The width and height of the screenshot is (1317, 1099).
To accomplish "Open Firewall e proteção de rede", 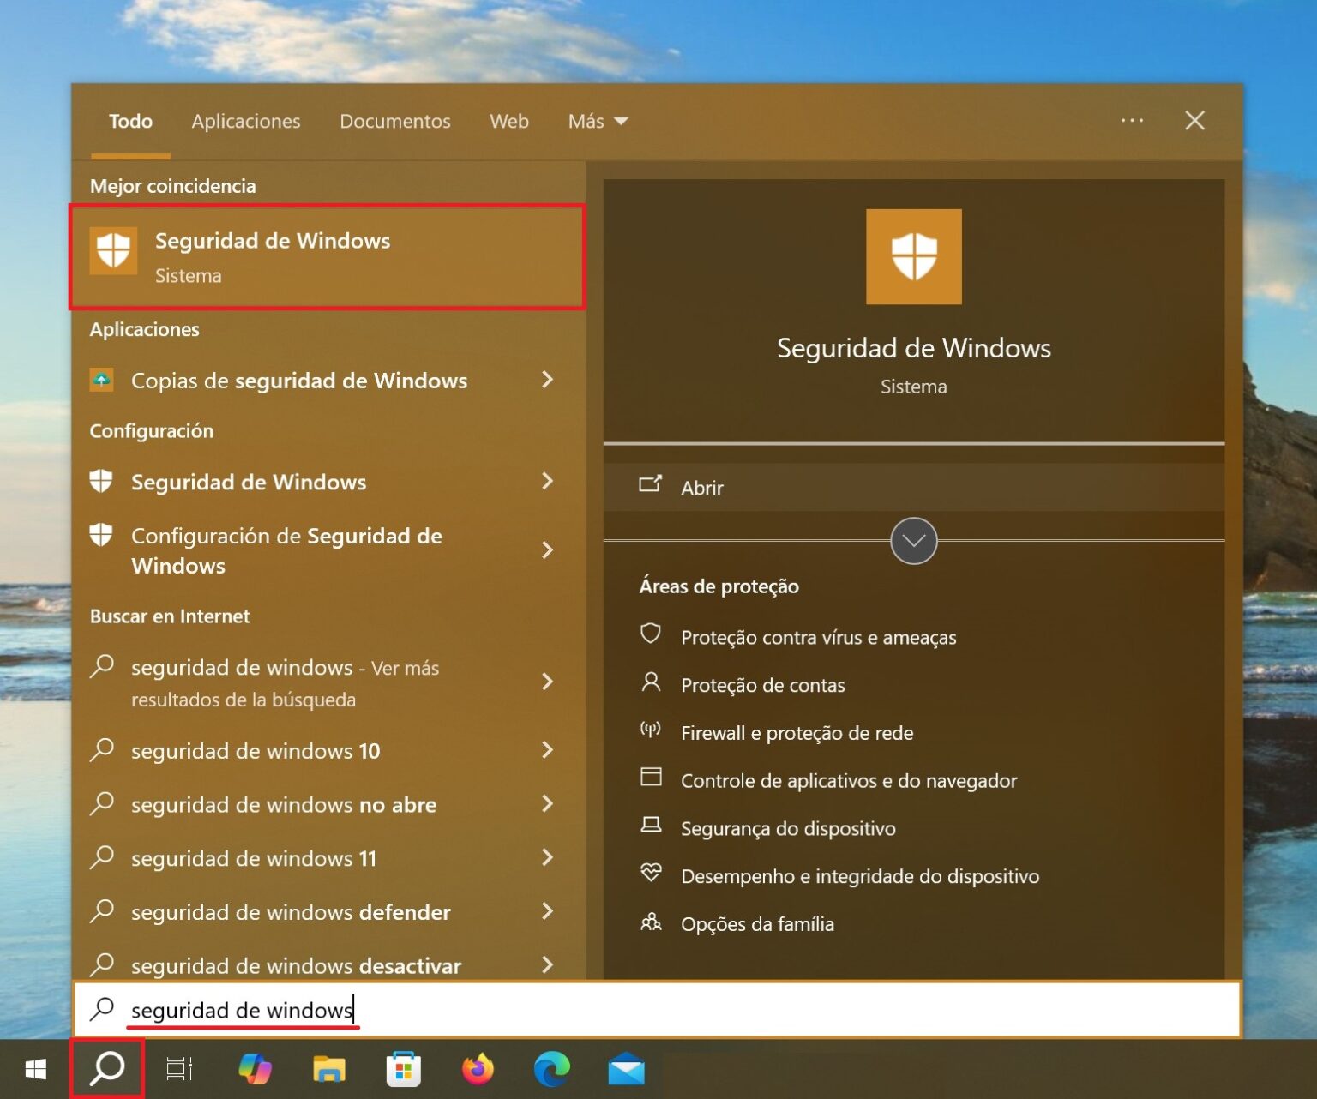I will click(797, 733).
